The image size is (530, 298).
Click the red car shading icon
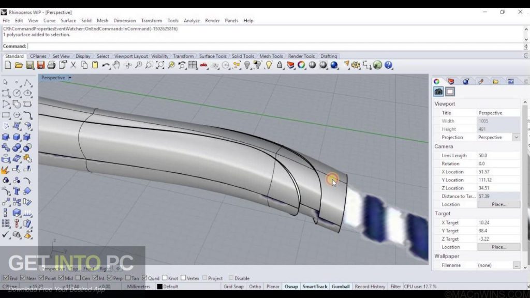pos(203,65)
